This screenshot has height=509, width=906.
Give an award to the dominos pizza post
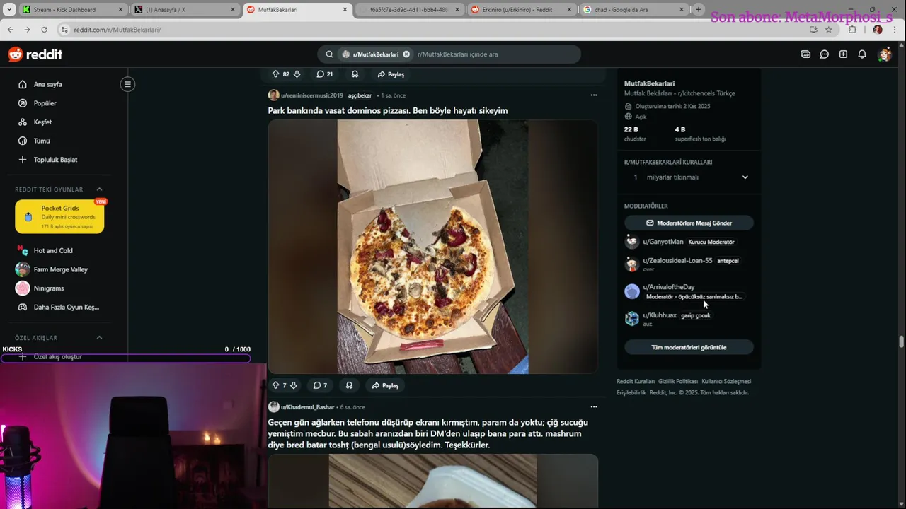349,385
